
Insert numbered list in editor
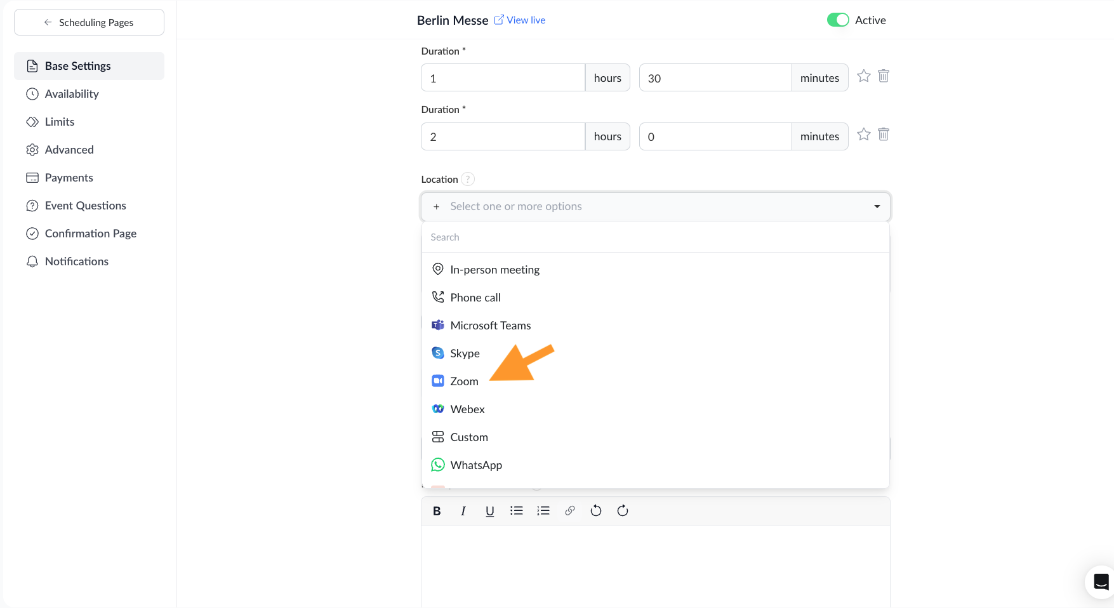(x=543, y=511)
